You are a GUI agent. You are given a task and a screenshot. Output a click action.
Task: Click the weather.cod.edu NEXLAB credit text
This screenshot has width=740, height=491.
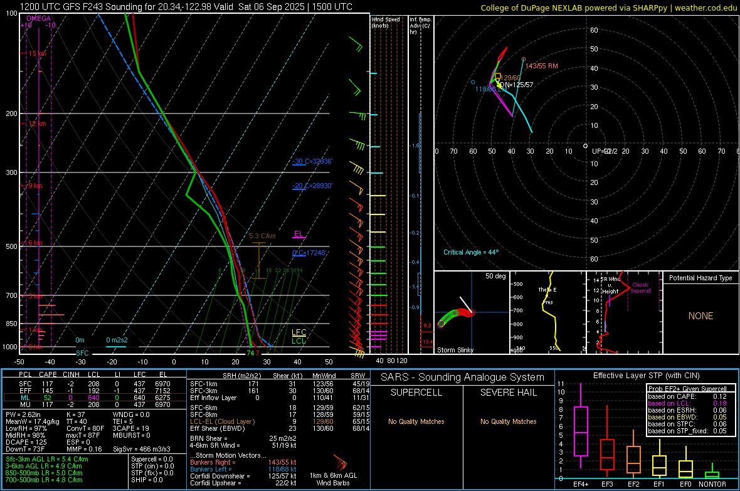tap(608, 8)
